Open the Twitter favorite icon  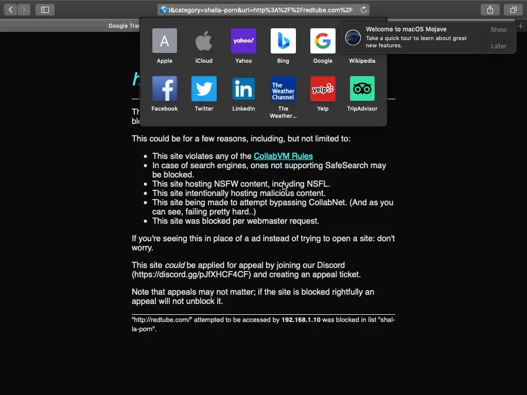(204, 88)
